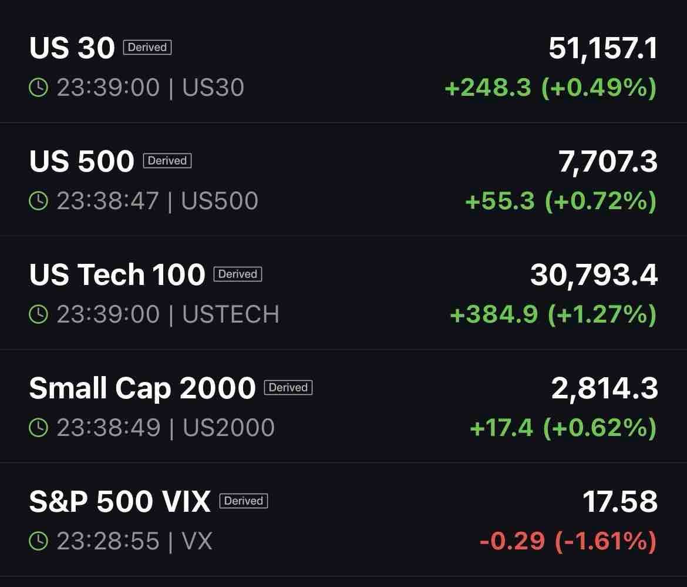The width and height of the screenshot is (687, 587).
Task: Click the US Tech 100 price 30,793.4
Action: pyautogui.click(x=594, y=276)
